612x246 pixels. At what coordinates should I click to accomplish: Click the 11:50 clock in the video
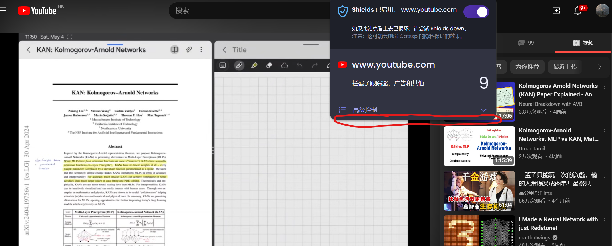click(31, 37)
